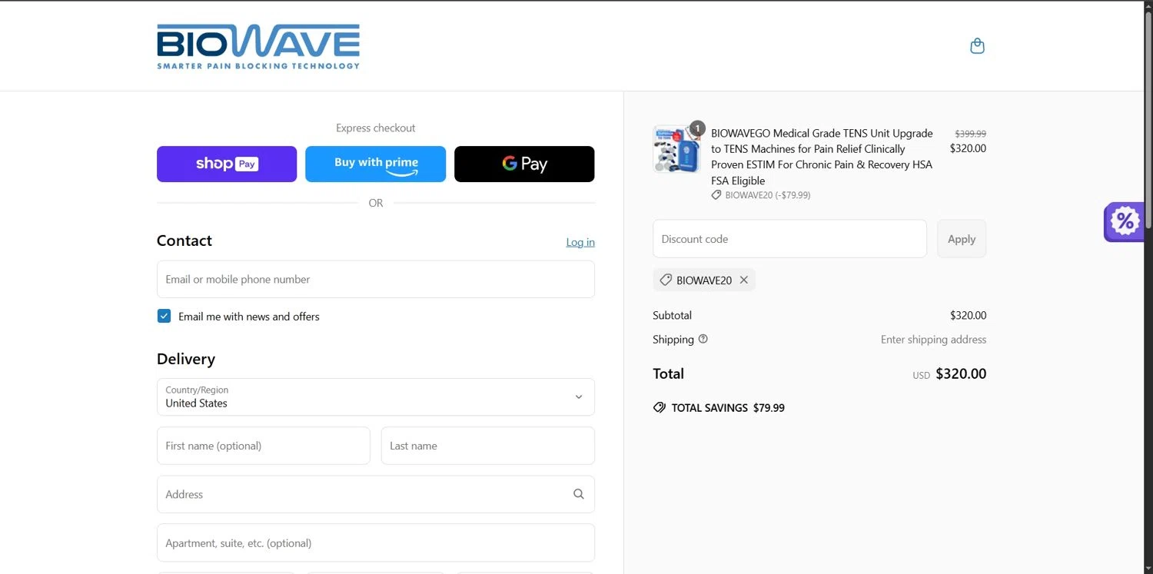Image resolution: width=1153 pixels, height=574 pixels.
Task: Pay with Shop Pay
Action: (227, 164)
